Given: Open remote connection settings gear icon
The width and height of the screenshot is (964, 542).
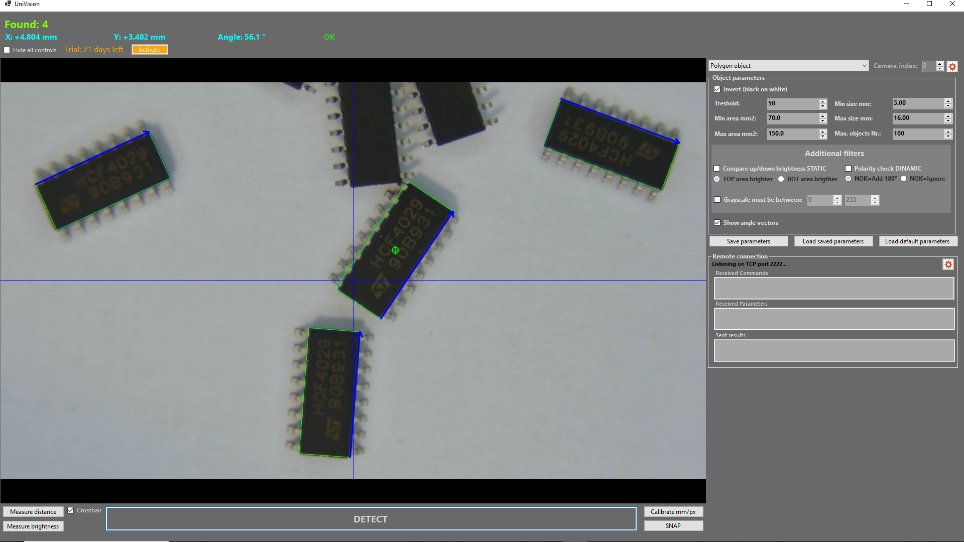Looking at the screenshot, I should 948,264.
